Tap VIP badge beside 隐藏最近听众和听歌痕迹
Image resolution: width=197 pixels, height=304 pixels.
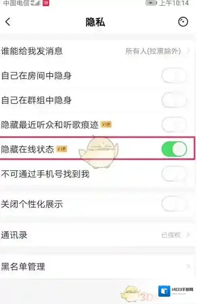(x=106, y=124)
